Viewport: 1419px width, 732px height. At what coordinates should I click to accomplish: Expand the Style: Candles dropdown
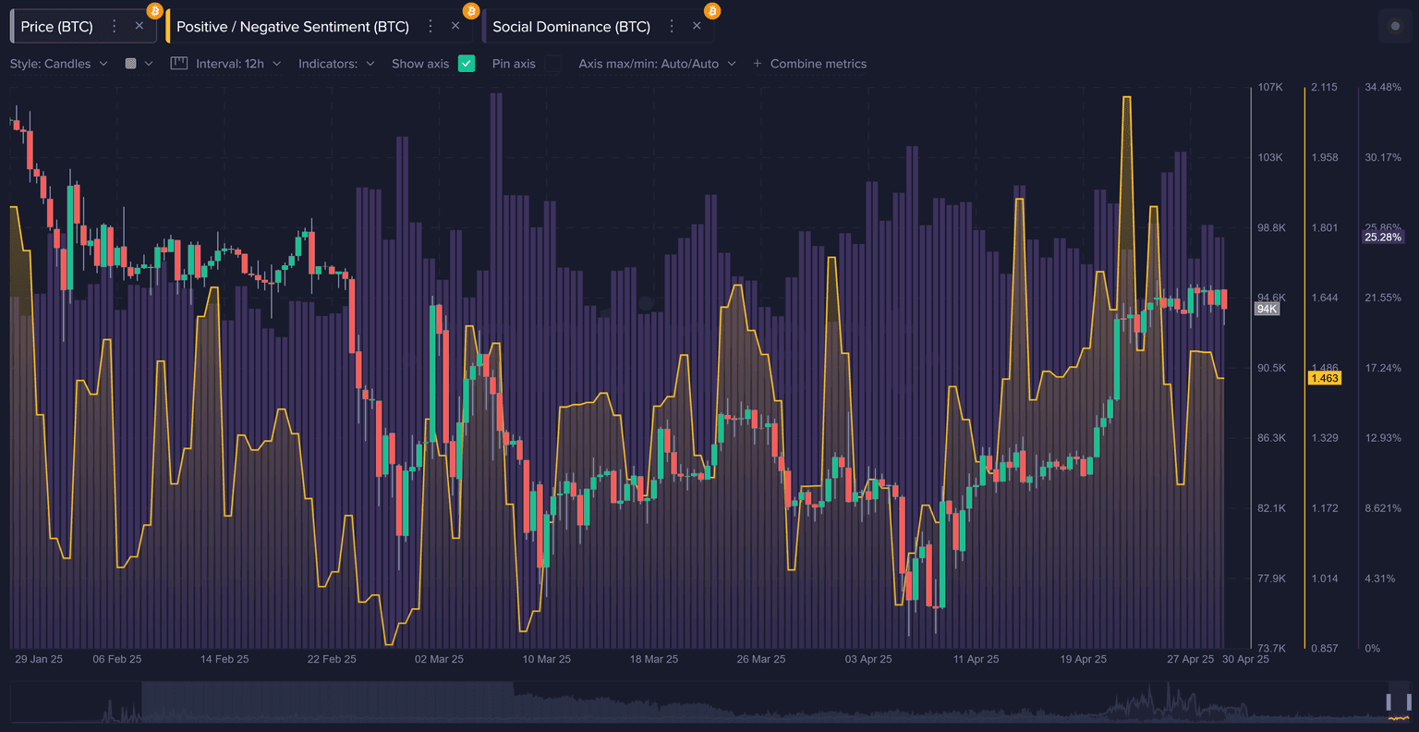click(59, 64)
